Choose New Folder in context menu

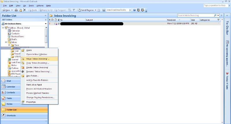(39, 76)
